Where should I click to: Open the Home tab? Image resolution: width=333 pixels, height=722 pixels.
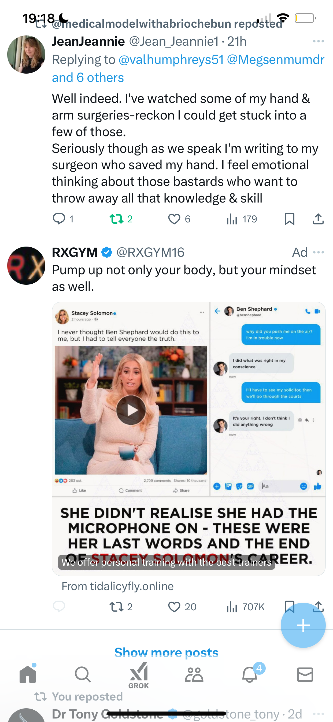click(28, 674)
